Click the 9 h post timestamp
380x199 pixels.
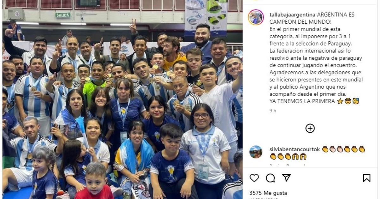click(273, 111)
